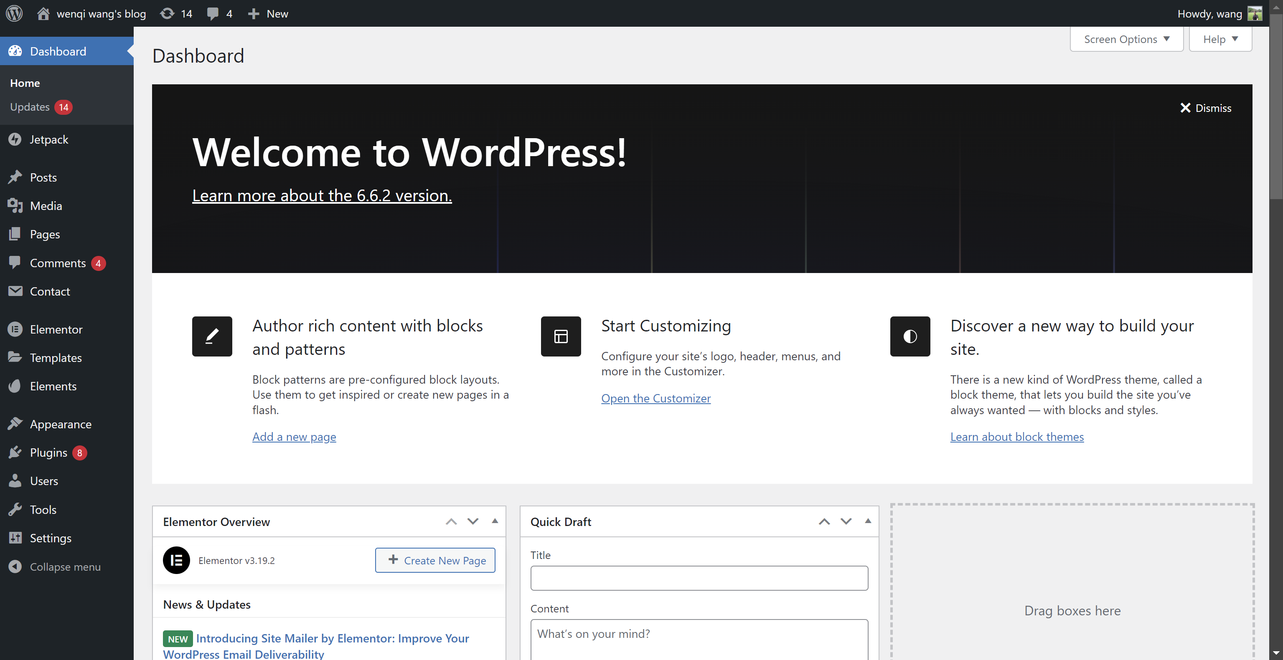The width and height of the screenshot is (1283, 660).
Task: Open Howdy, wang account menu
Action: point(1219,13)
